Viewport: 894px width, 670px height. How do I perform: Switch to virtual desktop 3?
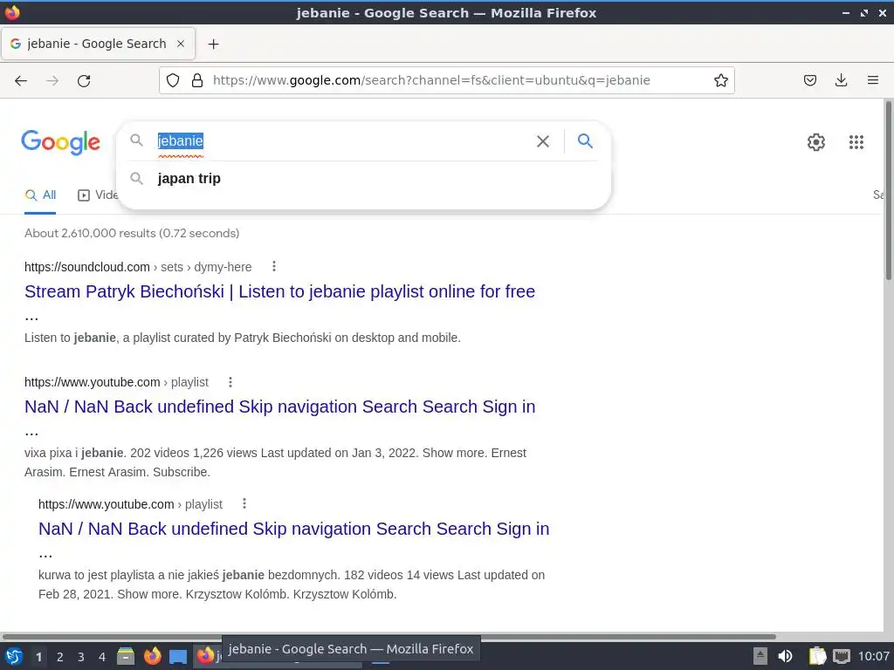[81, 657]
